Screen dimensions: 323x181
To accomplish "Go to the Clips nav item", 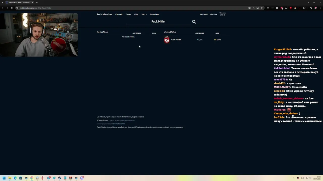I will [x=136, y=14].
